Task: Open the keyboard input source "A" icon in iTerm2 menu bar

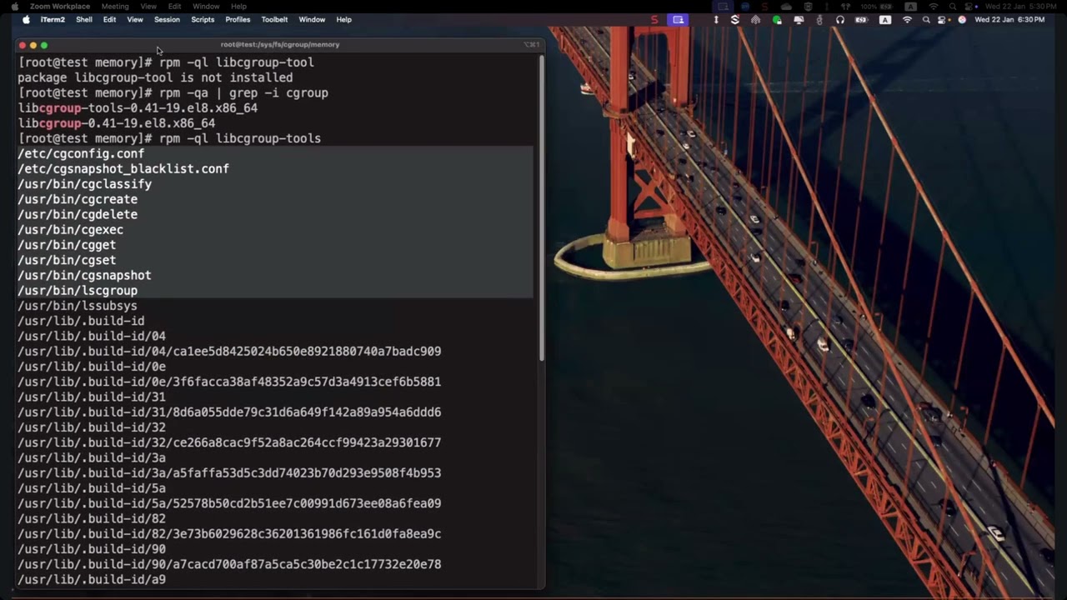Action: point(884,19)
